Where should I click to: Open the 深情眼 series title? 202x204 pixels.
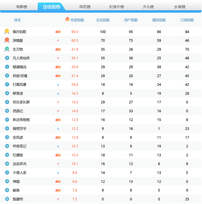(18, 41)
